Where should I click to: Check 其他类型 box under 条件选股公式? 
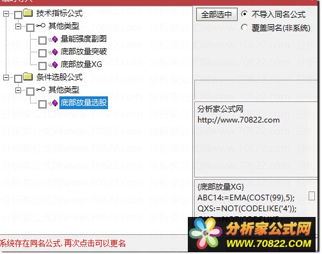tap(30, 91)
